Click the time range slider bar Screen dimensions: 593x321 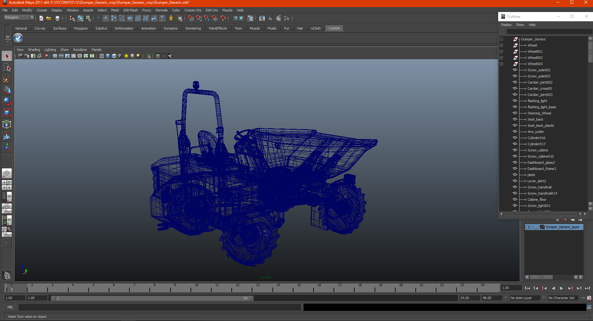pos(152,298)
